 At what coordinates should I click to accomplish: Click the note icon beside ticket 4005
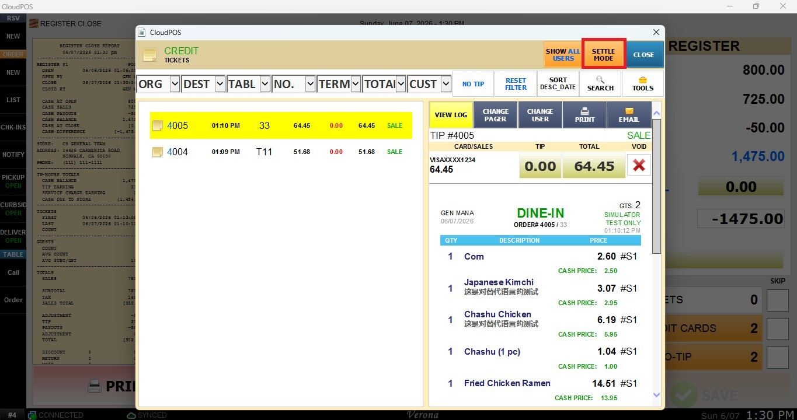click(x=158, y=125)
